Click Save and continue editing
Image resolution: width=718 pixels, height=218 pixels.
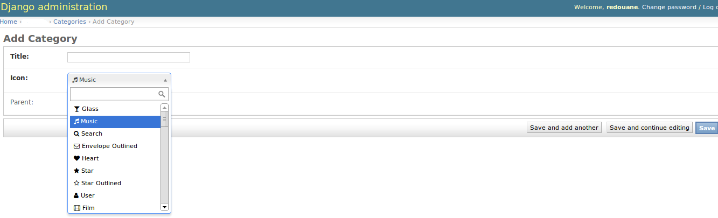(x=650, y=128)
